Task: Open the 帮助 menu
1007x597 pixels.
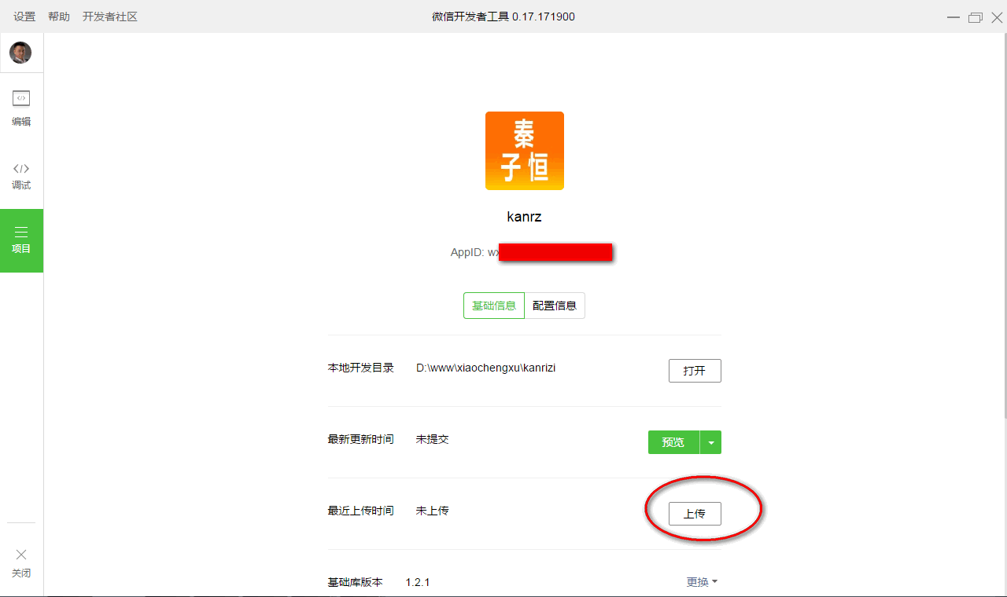Action: (59, 16)
